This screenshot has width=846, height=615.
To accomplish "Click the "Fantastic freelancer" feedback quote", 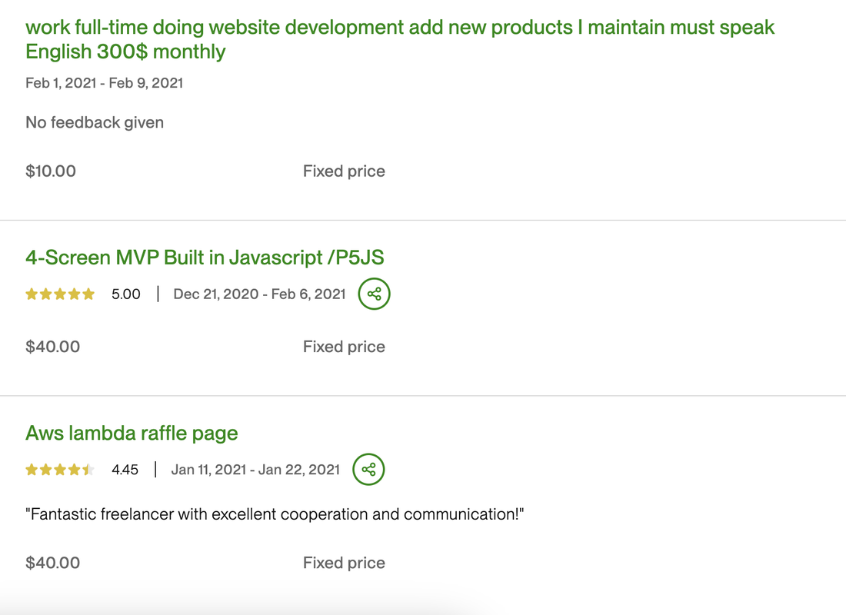I will 275,514.
